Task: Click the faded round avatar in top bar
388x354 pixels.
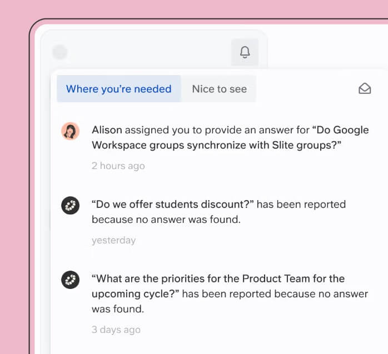Action: pos(60,52)
